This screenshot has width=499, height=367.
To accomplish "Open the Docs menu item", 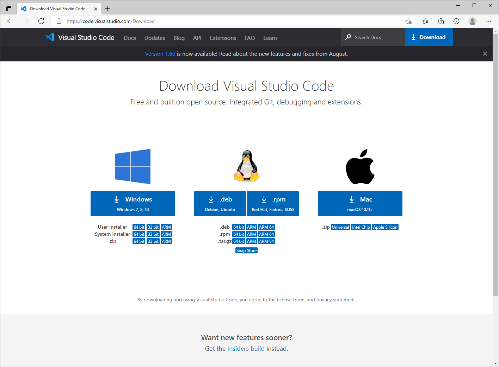I will (x=130, y=38).
